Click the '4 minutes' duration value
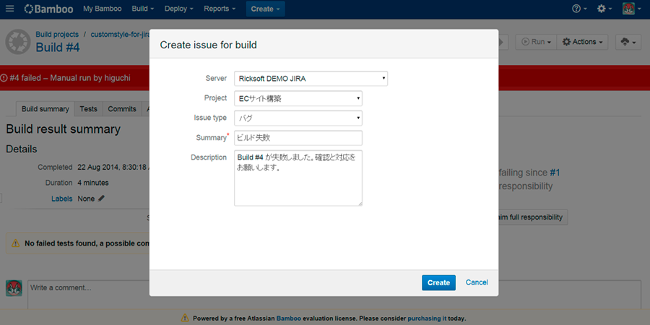Viewport: 650px width, 325px height. 93,183
